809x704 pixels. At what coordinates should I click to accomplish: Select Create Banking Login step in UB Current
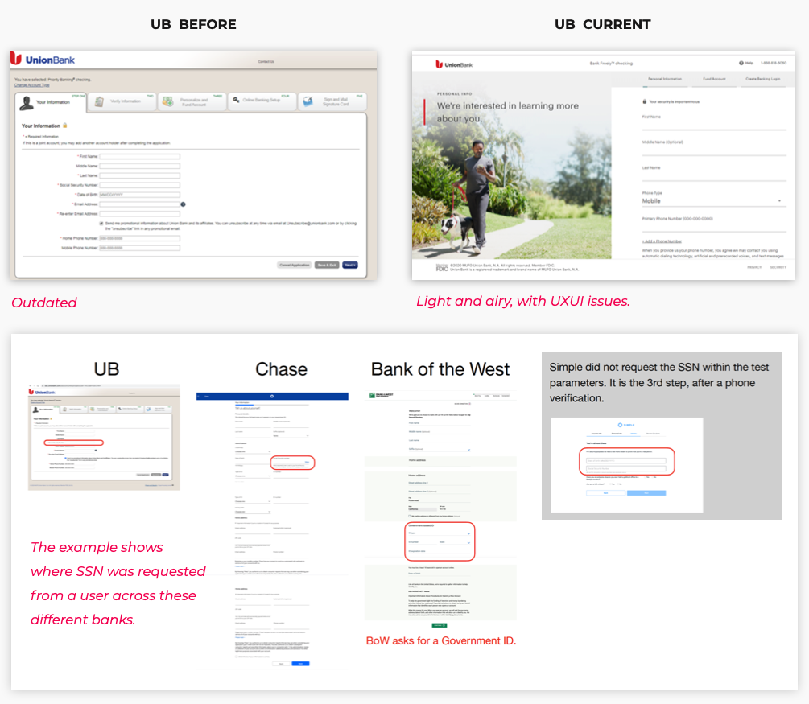763,79
